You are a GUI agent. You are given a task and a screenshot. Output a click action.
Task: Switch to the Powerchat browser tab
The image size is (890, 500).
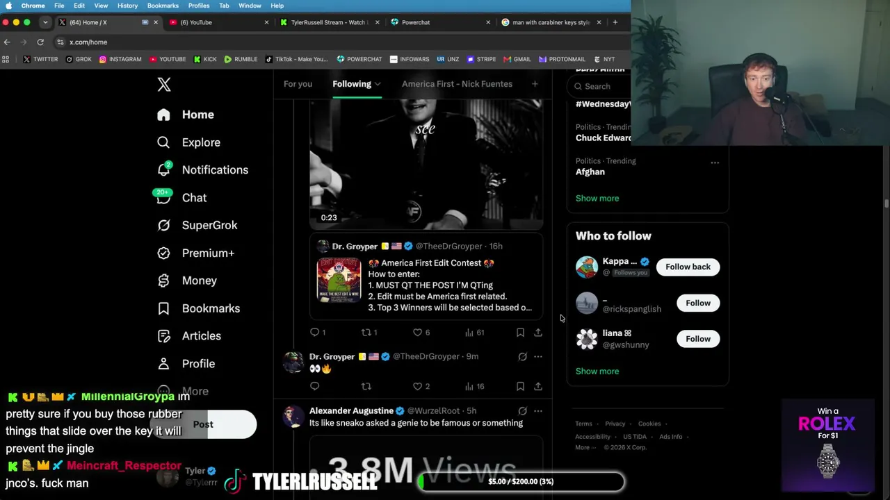(x=439, y=22)
